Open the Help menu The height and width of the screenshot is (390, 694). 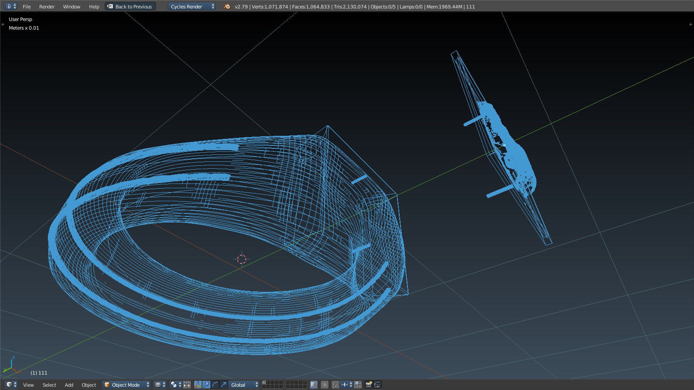coord(94,6)
